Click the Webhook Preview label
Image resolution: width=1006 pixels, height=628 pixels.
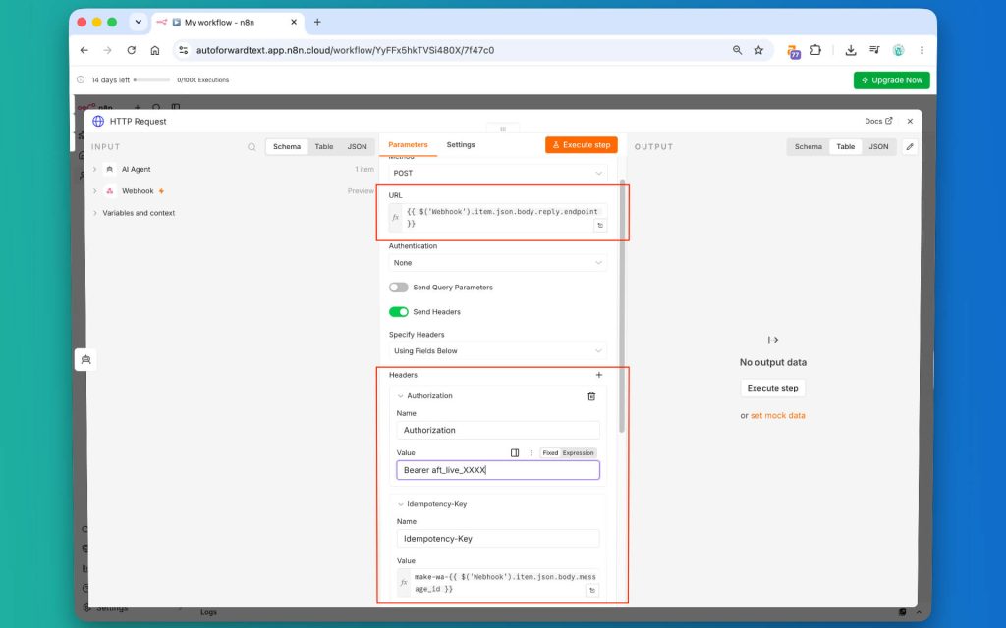pos(361,191)
